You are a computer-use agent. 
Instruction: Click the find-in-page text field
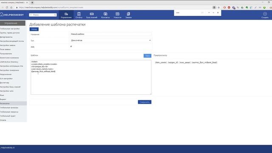(187, 13)
